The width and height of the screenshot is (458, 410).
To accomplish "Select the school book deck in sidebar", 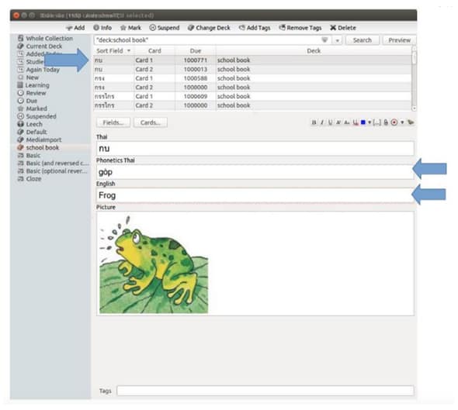I will tap(38, 147).
